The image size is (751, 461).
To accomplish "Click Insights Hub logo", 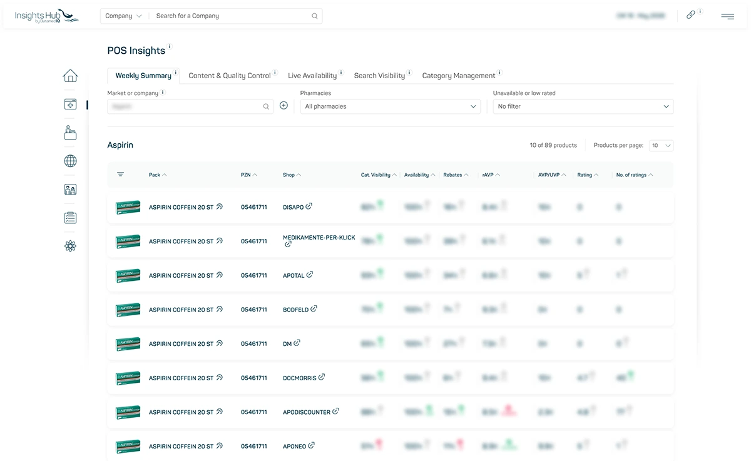I will 47,16.
